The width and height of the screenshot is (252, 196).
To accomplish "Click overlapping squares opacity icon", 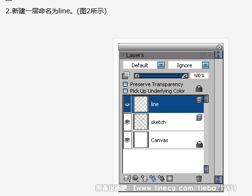I will coord(126,75).
